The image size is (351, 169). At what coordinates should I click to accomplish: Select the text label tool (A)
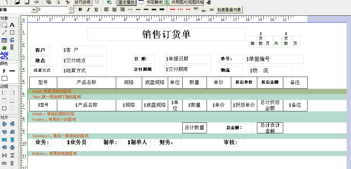[x=12, y=25]
